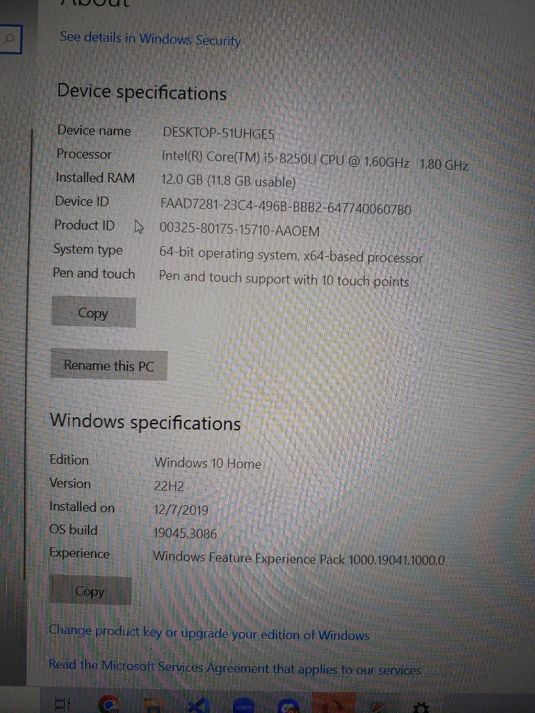Select the 10 touch points support text
Viewport: 535px width, 713px height.
[x=284, y=279]
